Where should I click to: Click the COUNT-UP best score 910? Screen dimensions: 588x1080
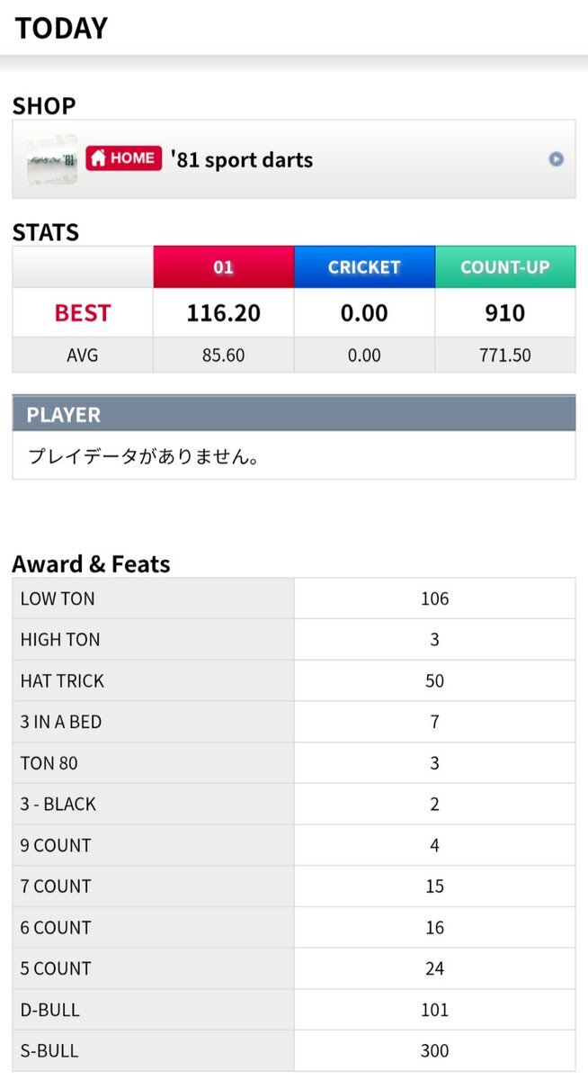pyautogui.click(x=505, y=313)
